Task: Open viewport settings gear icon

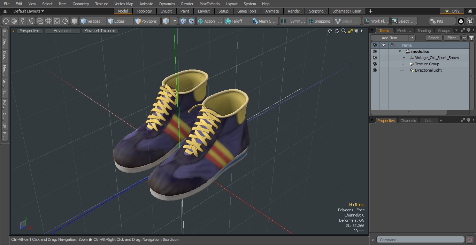Action: click(356, 31)
